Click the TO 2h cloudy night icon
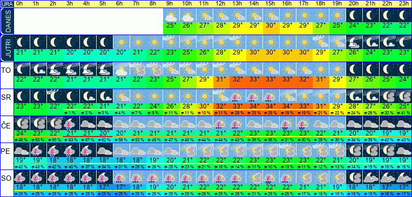 pyautogui.click(x=55, y=69)
